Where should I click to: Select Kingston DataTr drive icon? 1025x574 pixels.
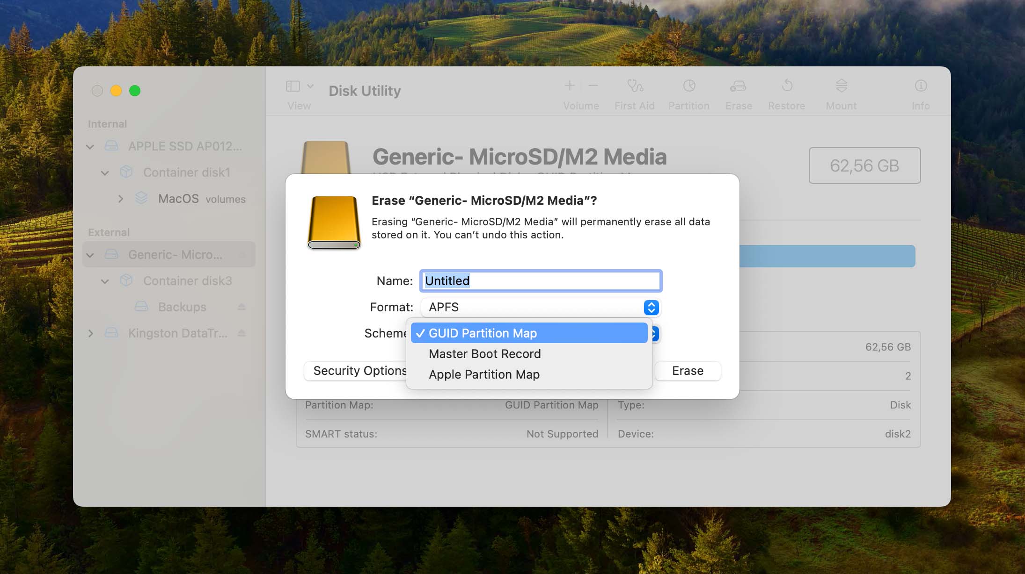click(111, 333)
